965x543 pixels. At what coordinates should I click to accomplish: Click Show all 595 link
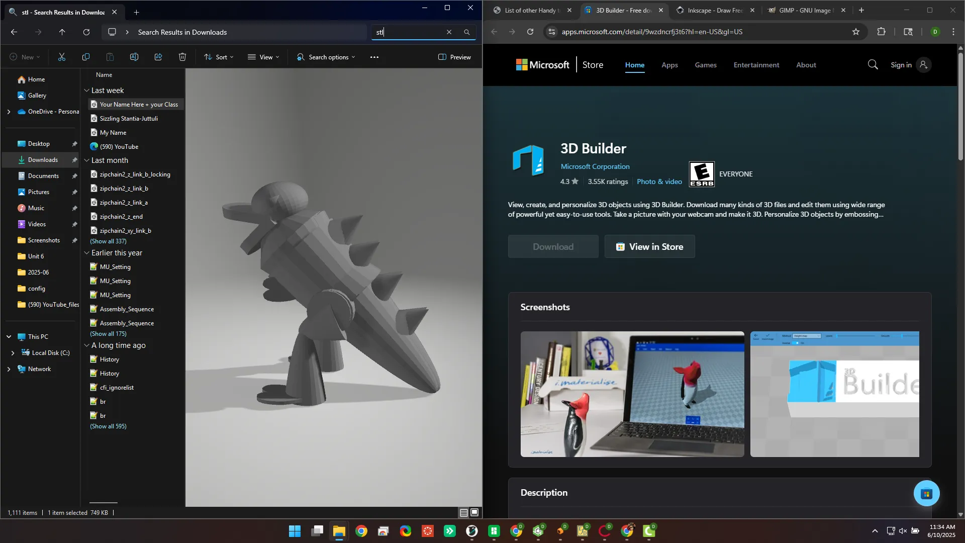point(108,426)
